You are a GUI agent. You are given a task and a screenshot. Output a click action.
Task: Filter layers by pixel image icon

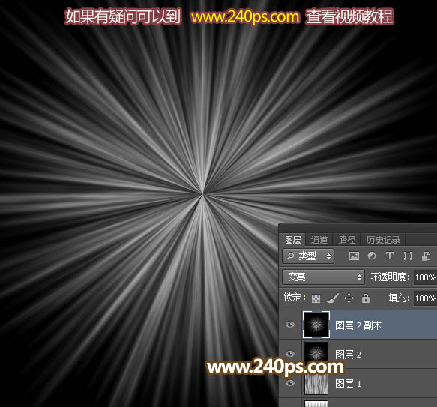354,256
